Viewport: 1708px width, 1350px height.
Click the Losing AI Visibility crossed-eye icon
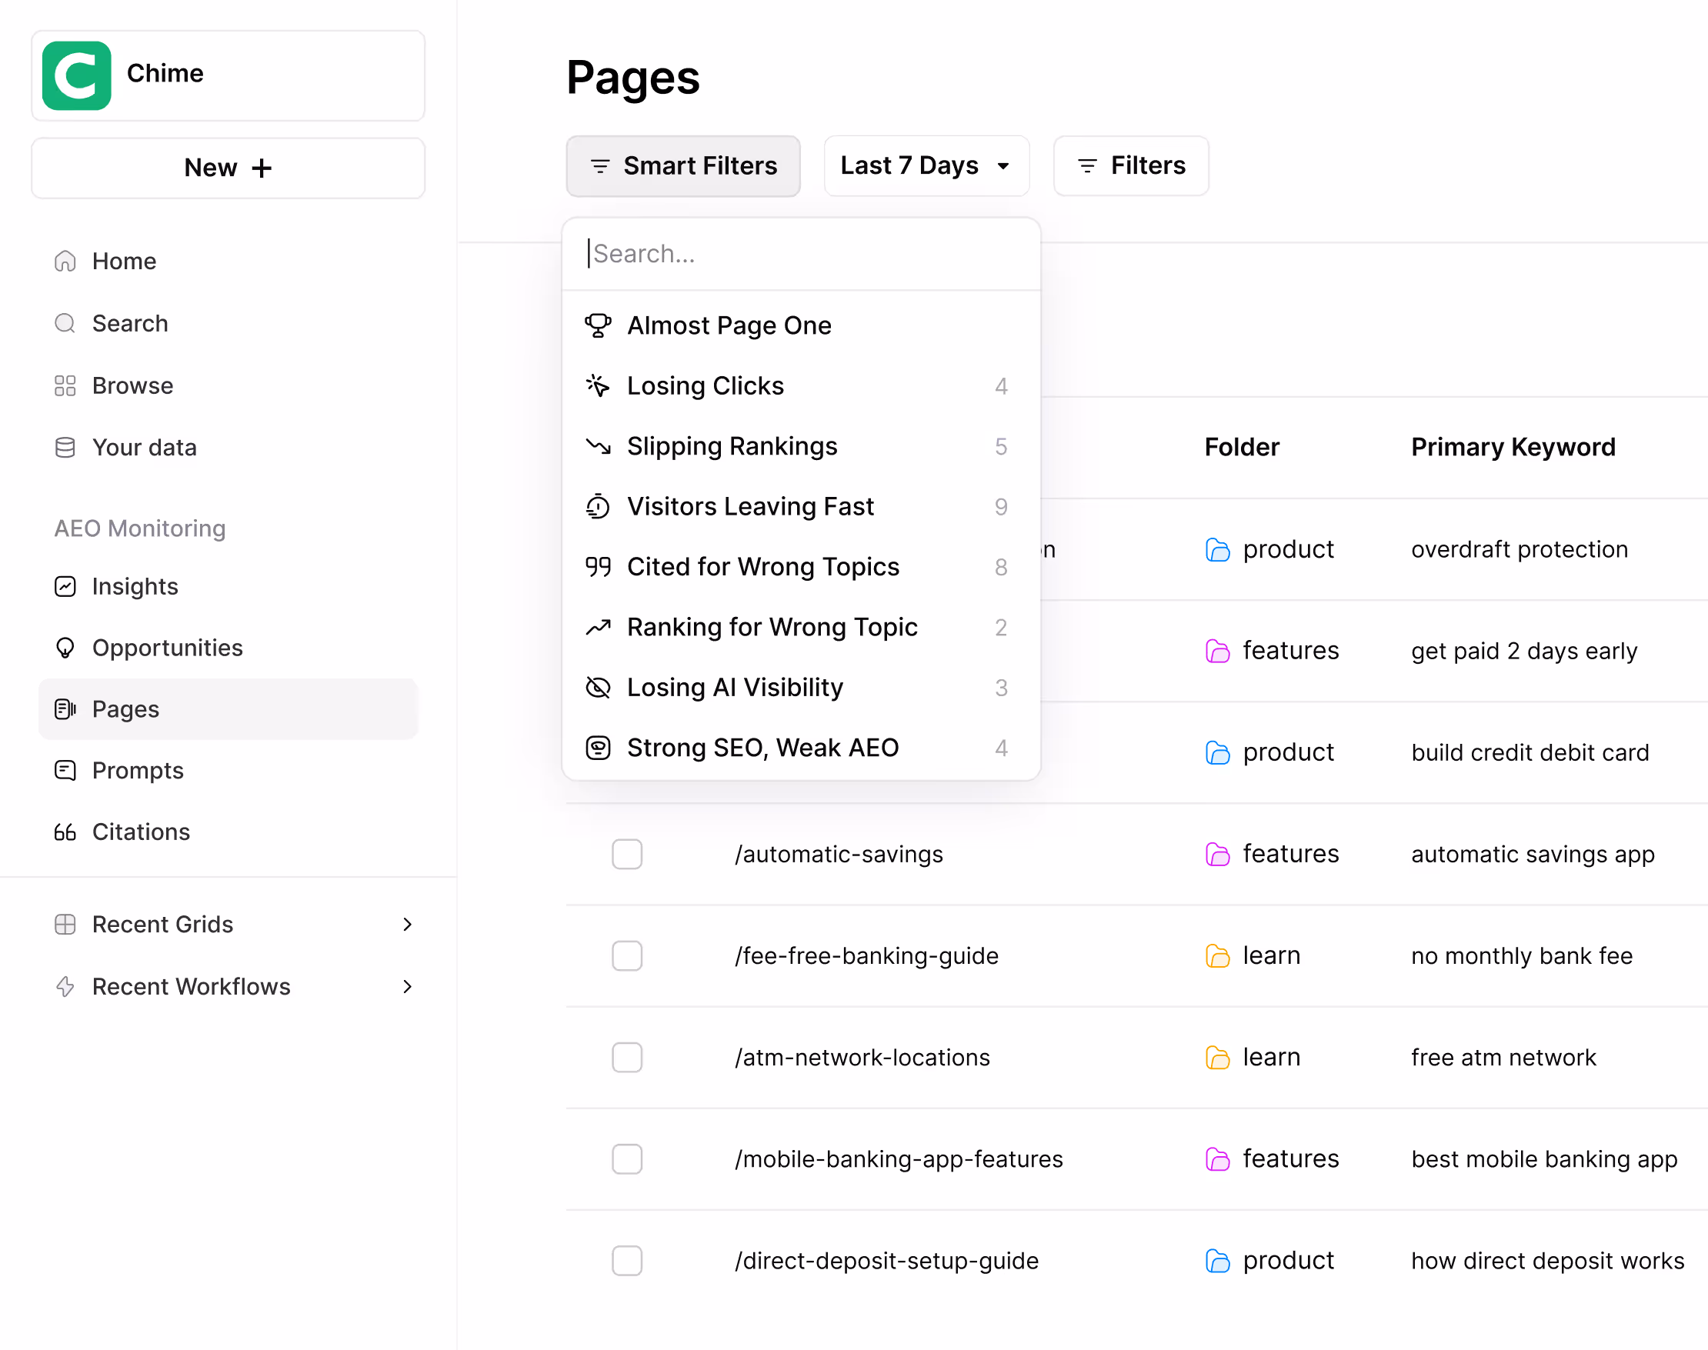pyautogui.click(x=598, y=688)
